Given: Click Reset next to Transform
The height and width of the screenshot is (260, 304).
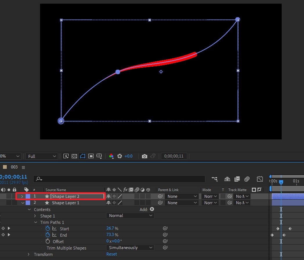Looking at the screenshot, I should [x=111, y=254].
